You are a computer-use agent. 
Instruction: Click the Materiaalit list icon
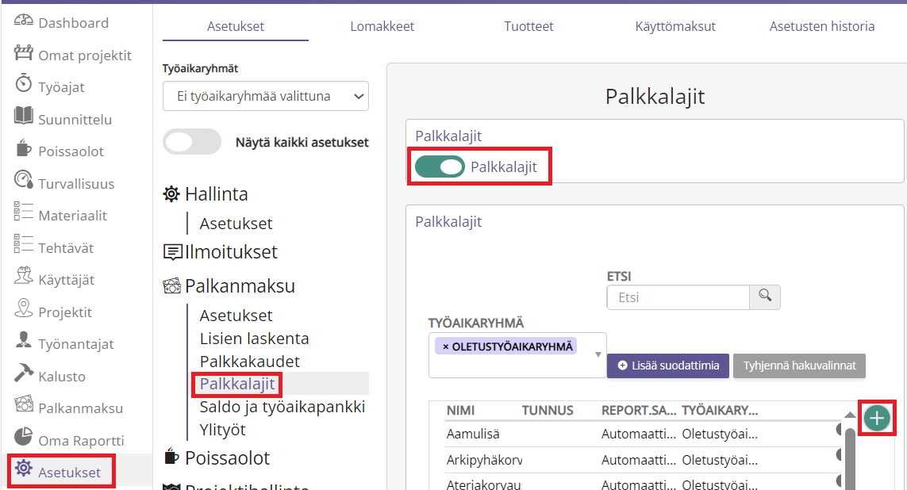tap(23, 212)
